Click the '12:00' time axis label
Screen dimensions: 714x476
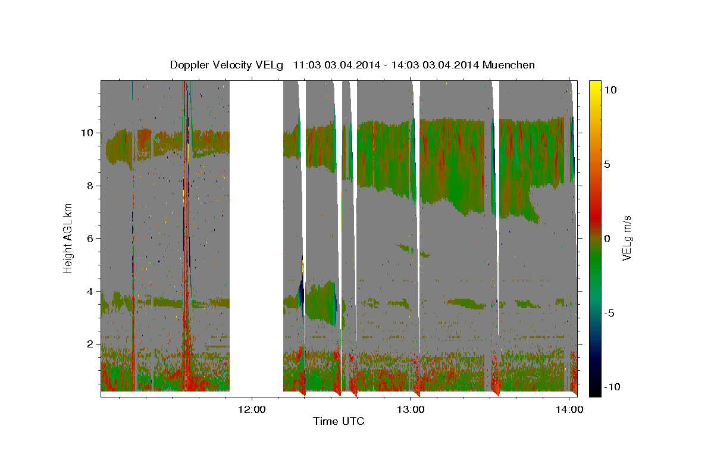pos(252,409)
